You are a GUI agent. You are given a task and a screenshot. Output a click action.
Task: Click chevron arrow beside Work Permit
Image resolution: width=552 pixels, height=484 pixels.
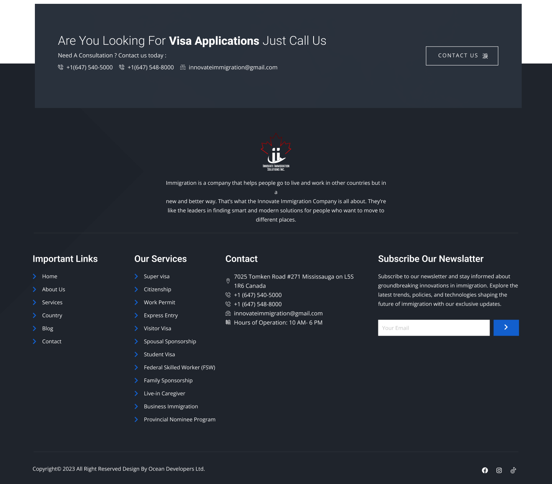[136, 302]
